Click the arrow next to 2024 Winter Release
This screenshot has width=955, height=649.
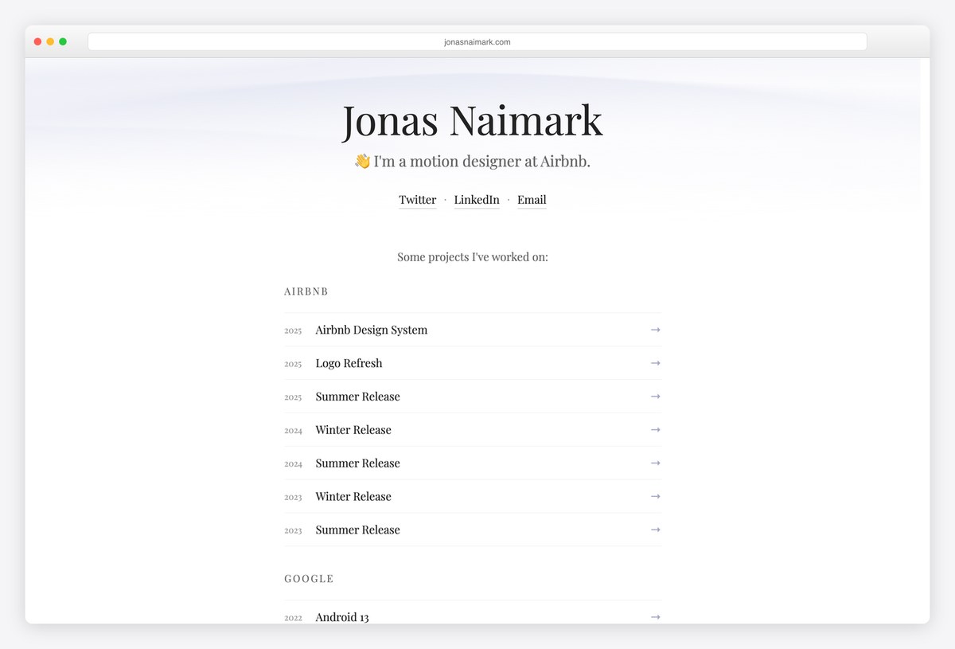(656, 430)
